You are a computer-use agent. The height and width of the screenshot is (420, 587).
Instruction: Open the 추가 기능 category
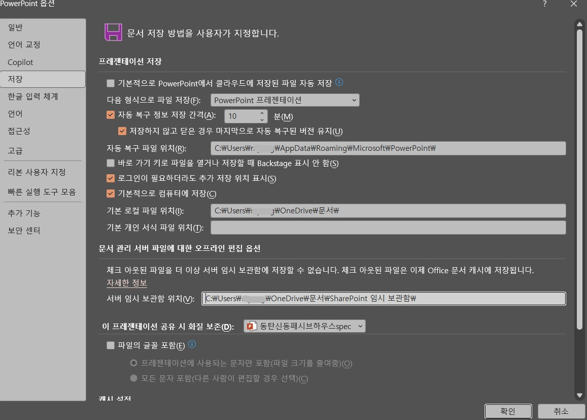point(43,213)
